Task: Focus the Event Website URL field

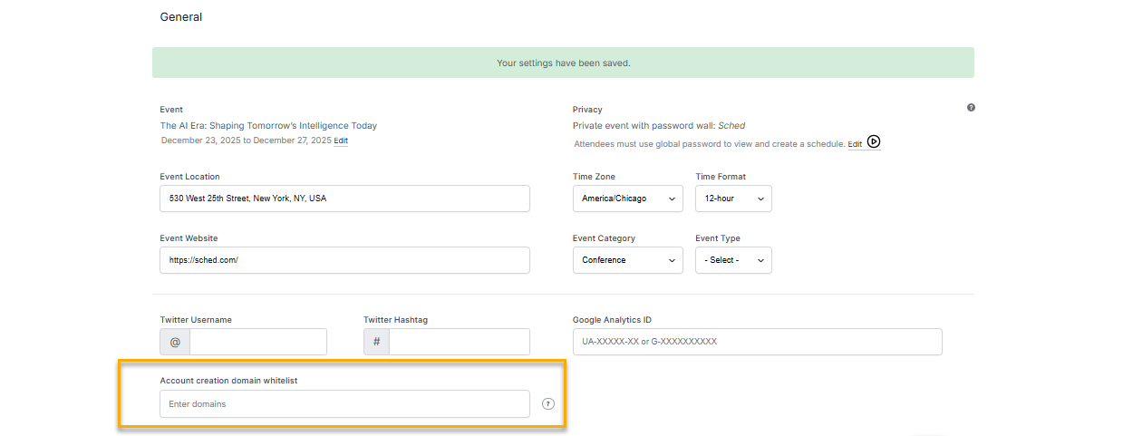Action: pyautogui.click(x=344, y=260)
